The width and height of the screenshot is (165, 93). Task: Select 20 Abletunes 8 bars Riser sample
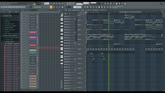click(12, 78)
